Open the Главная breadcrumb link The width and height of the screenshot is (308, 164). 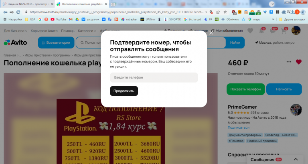point(10,55)
